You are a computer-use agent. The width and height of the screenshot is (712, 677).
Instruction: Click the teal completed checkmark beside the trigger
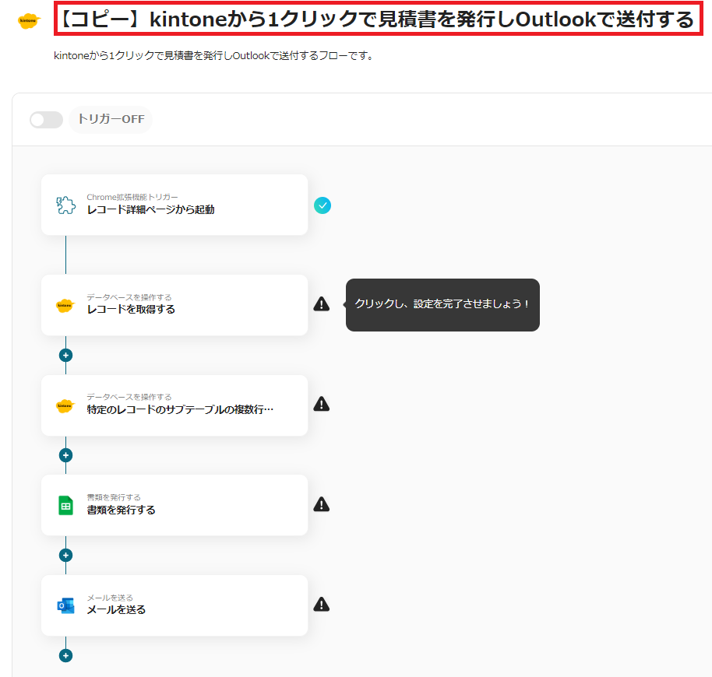pyautogui.click(x=323, y=205)
